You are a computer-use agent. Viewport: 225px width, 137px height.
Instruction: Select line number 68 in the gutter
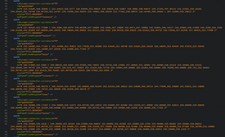click(6, 46)
